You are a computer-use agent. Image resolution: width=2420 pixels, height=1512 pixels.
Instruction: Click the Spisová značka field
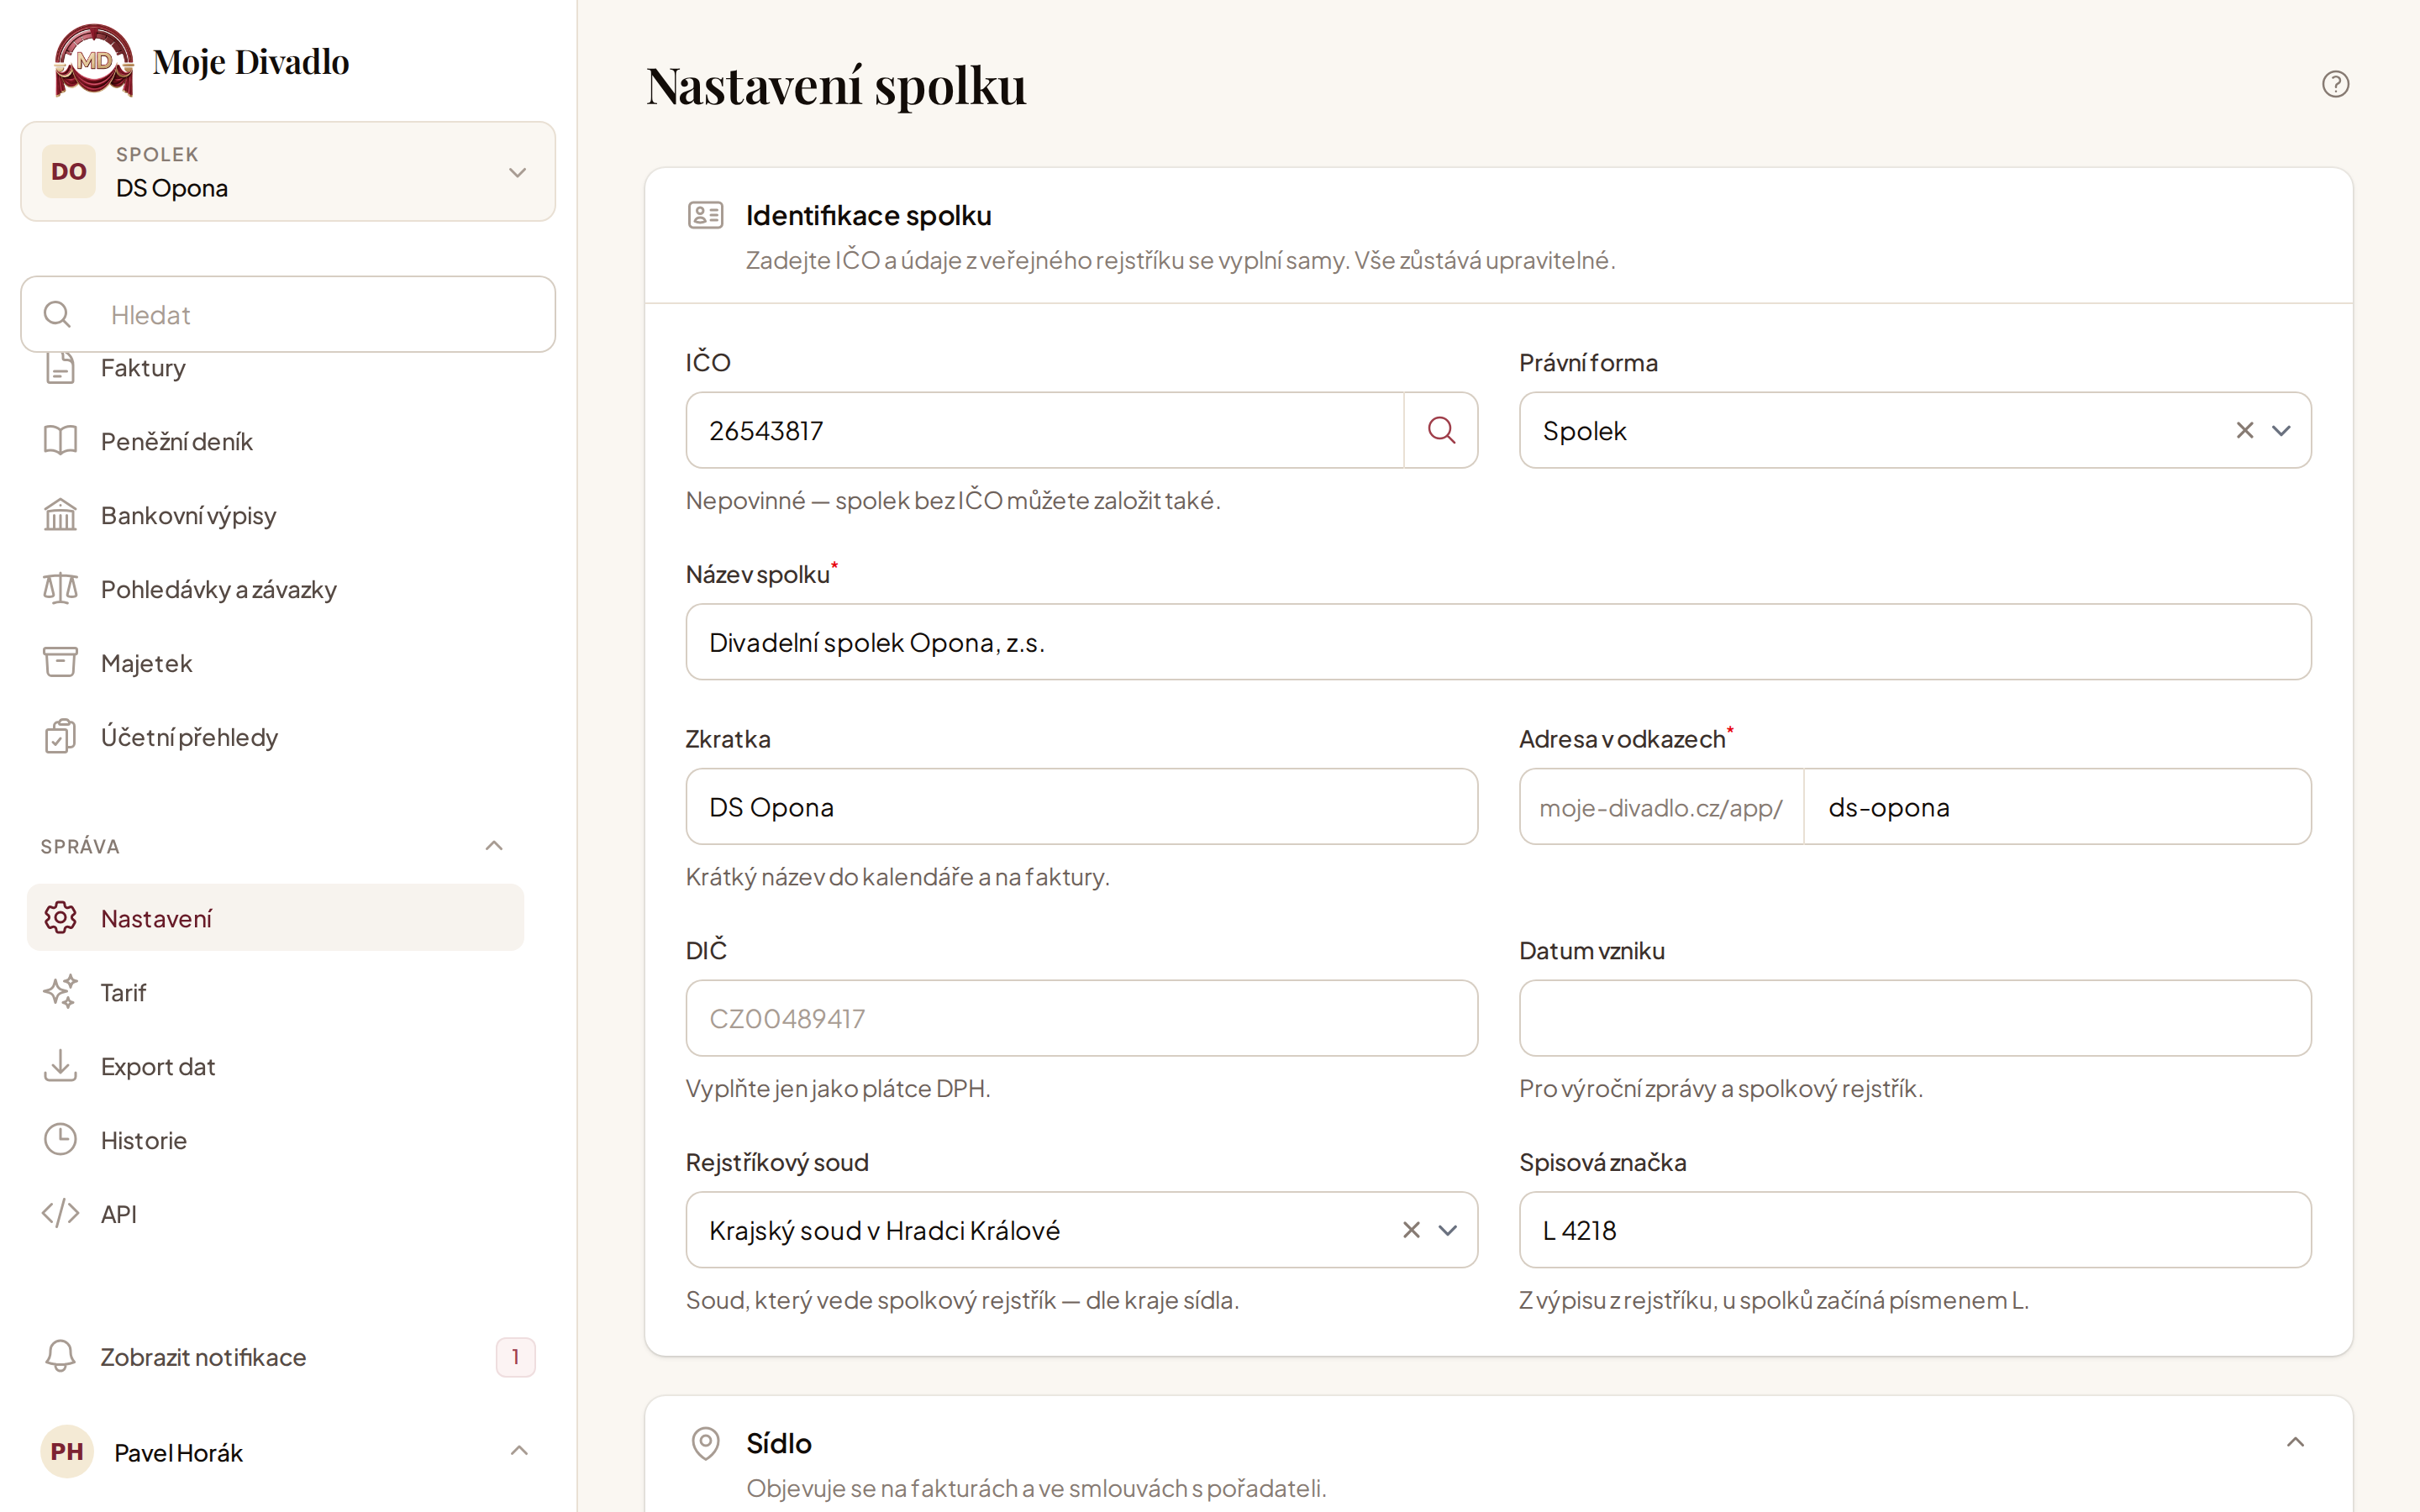click(1914, 1230)
